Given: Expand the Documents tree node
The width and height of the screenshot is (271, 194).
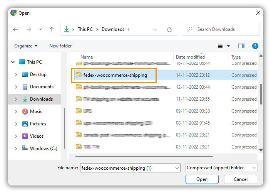Looking at the screenshot, I should pyautogui.click(x=16, y=87).
